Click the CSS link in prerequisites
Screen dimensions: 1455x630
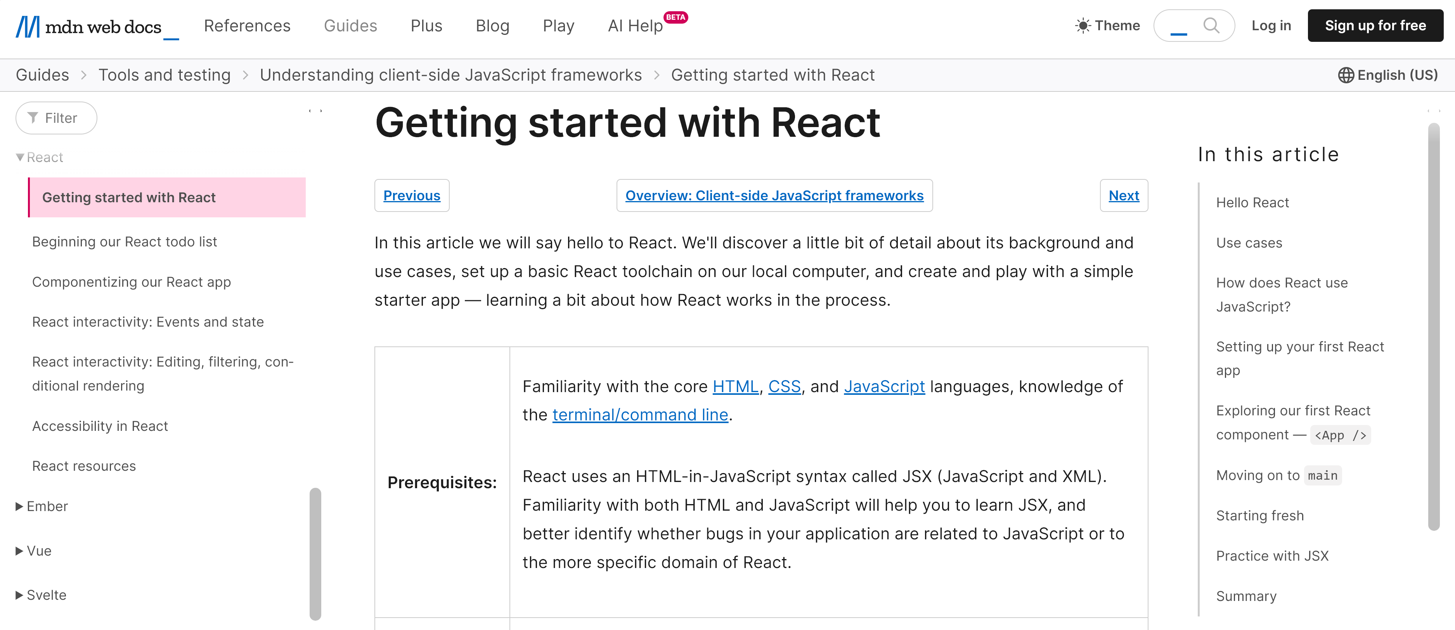[784, 387]
